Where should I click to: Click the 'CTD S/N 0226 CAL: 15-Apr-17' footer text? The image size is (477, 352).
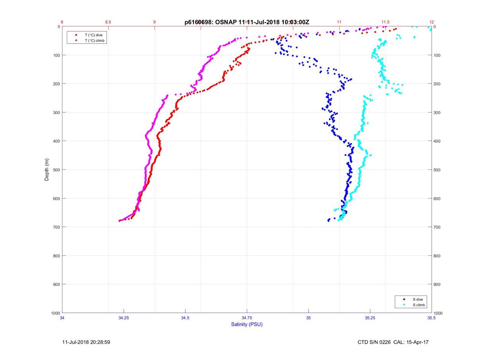click(393, 342)
